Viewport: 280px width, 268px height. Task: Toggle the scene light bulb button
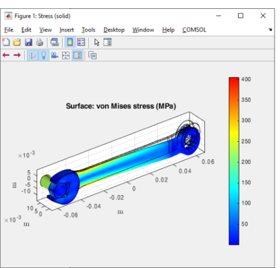(x=43, y=55)
